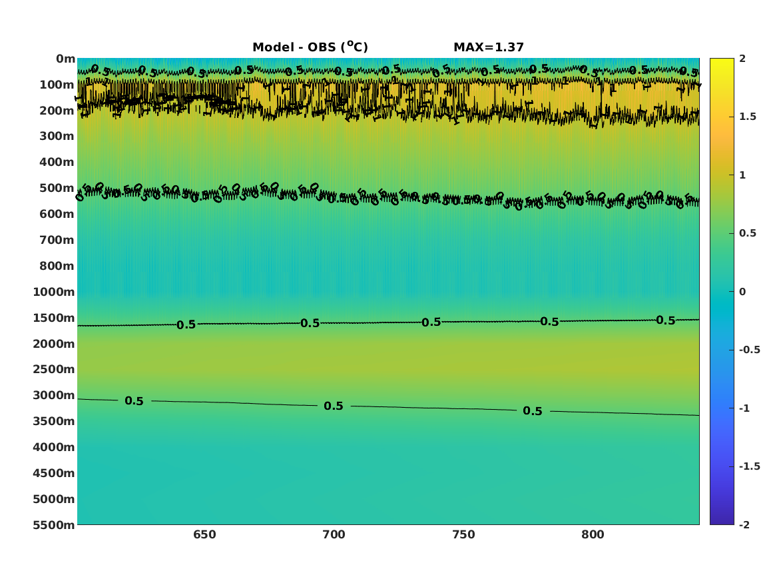Click the '800' x-axis tick label
Screen dimensions: 777x583
pos(593,534)
